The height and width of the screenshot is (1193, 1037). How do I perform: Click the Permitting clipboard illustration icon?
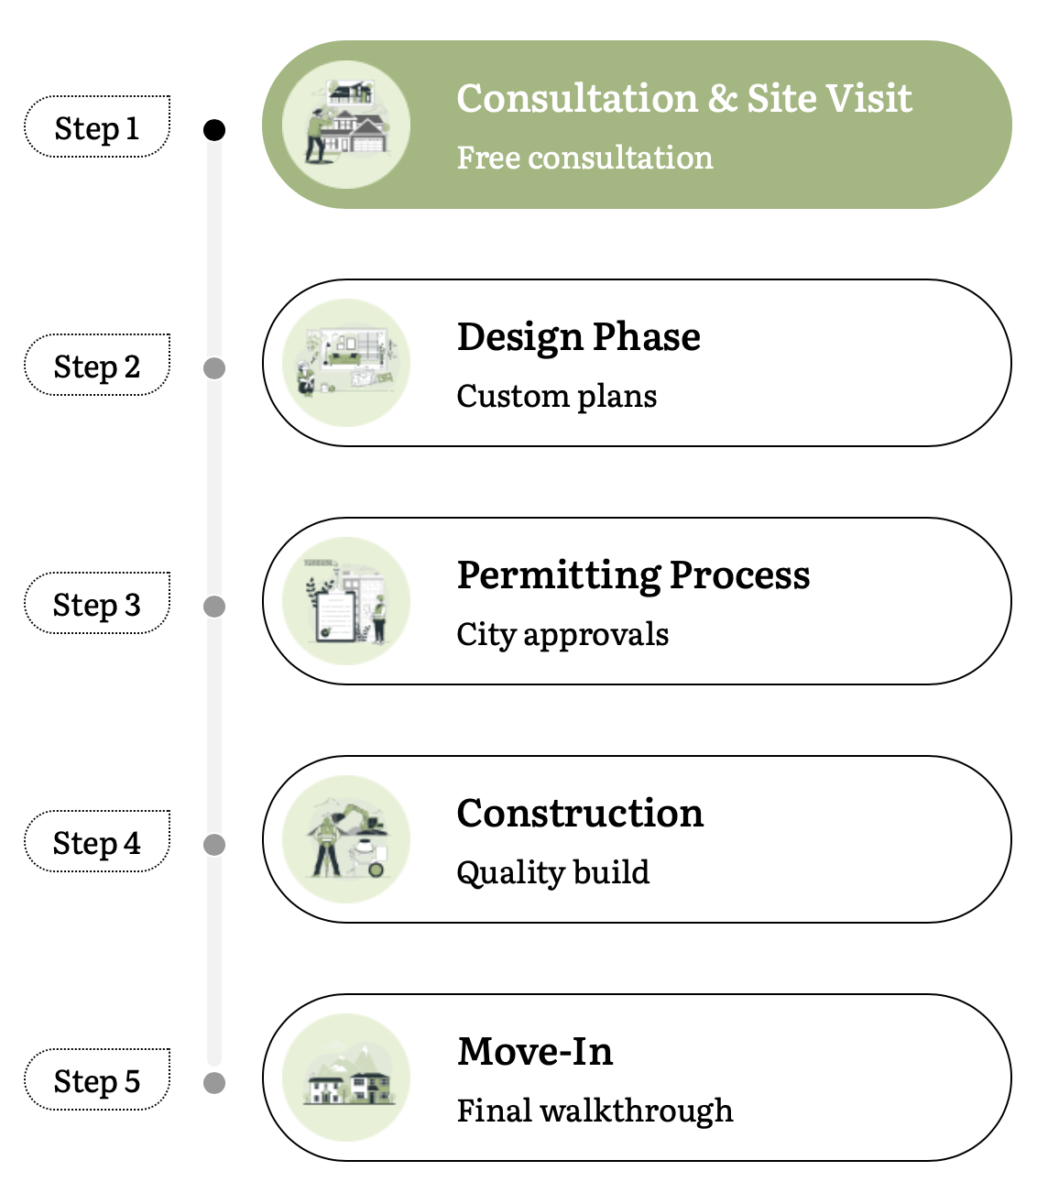click(x=346, y=601)
